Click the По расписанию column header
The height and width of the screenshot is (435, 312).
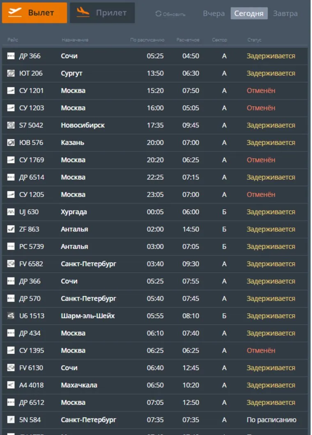click(x=147, y=40)
